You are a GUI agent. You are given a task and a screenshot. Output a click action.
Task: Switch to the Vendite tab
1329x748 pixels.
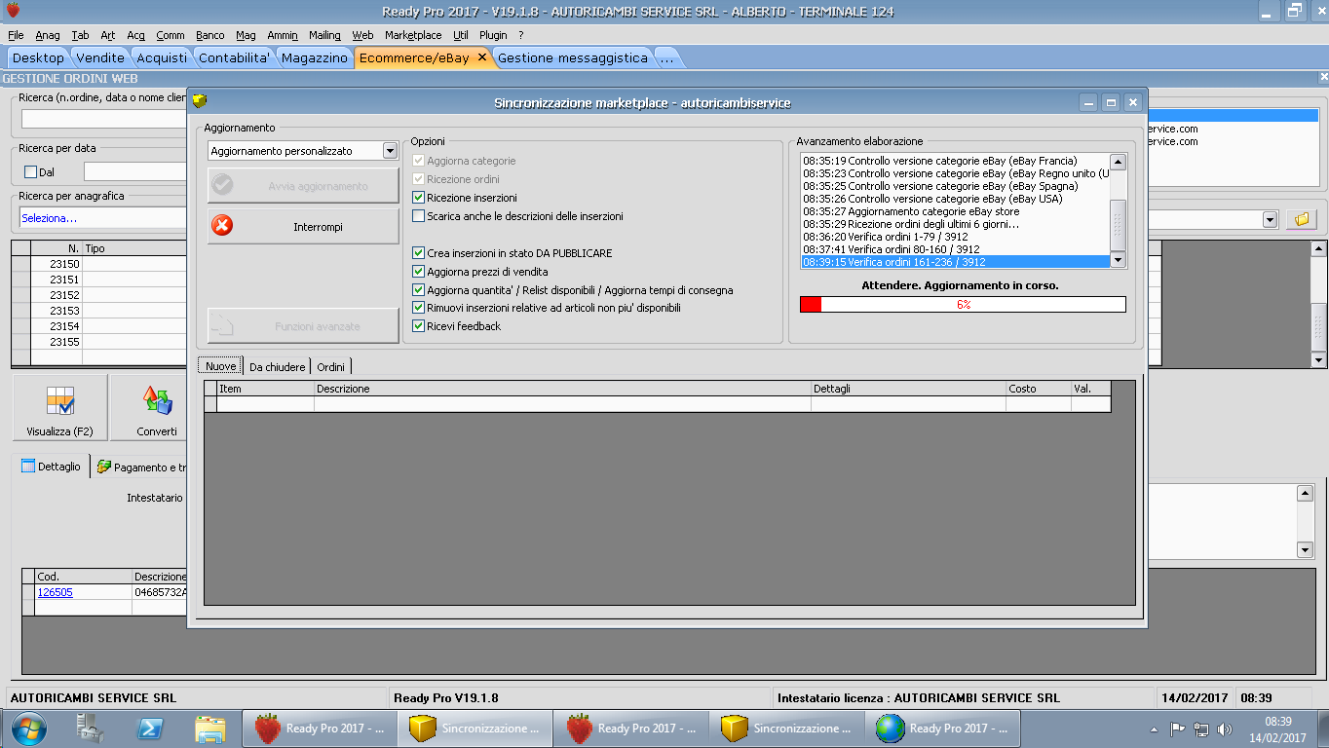point(100,57)
